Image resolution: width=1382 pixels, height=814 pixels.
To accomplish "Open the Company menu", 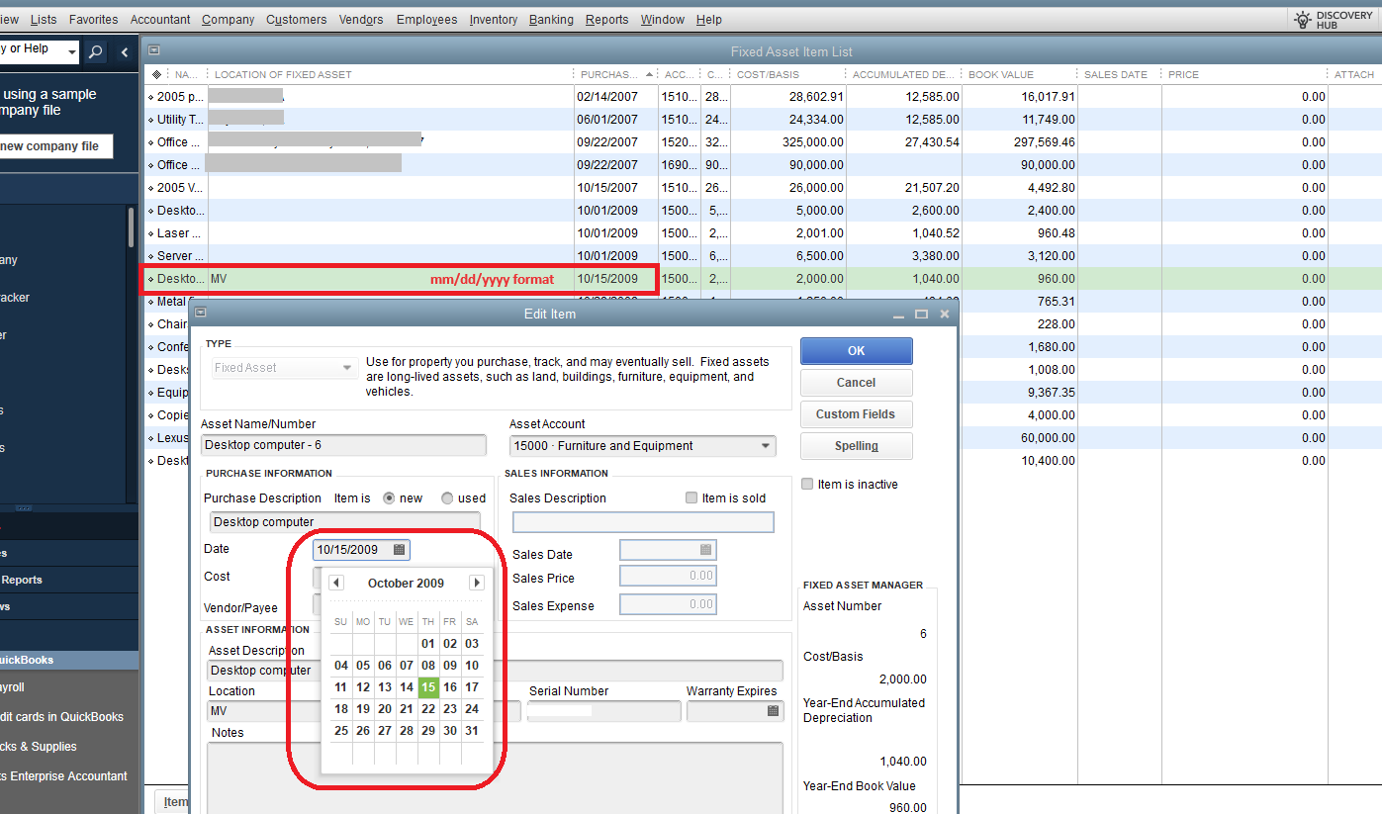I will click(x=228, y=19).
